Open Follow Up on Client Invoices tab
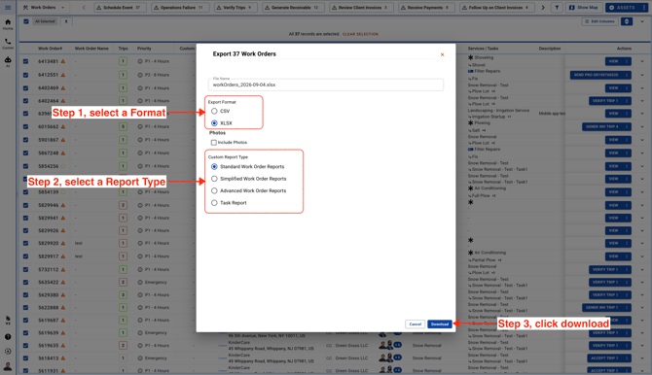This screenshot has height=375, width=652. click(497, 8)
